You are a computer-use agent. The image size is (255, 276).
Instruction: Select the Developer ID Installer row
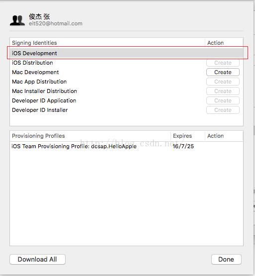coord(127,110)
